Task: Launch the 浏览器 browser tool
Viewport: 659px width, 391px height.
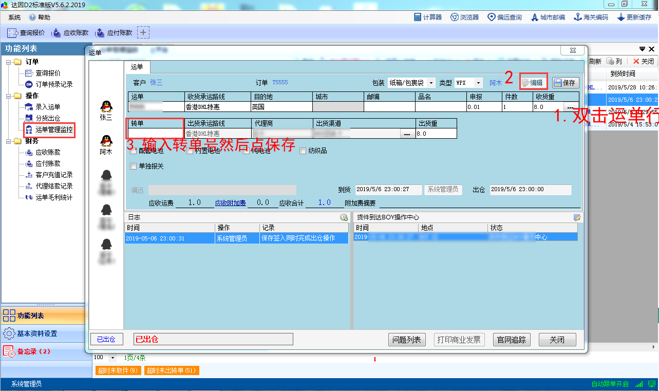Action: click(465, 17)
